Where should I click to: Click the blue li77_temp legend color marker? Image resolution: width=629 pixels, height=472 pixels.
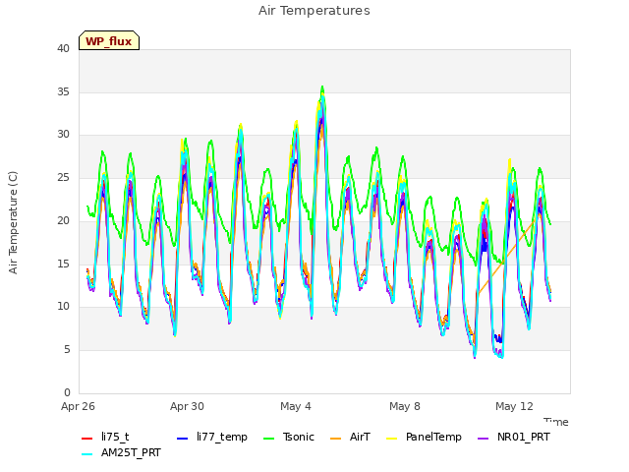click(183, 439)
